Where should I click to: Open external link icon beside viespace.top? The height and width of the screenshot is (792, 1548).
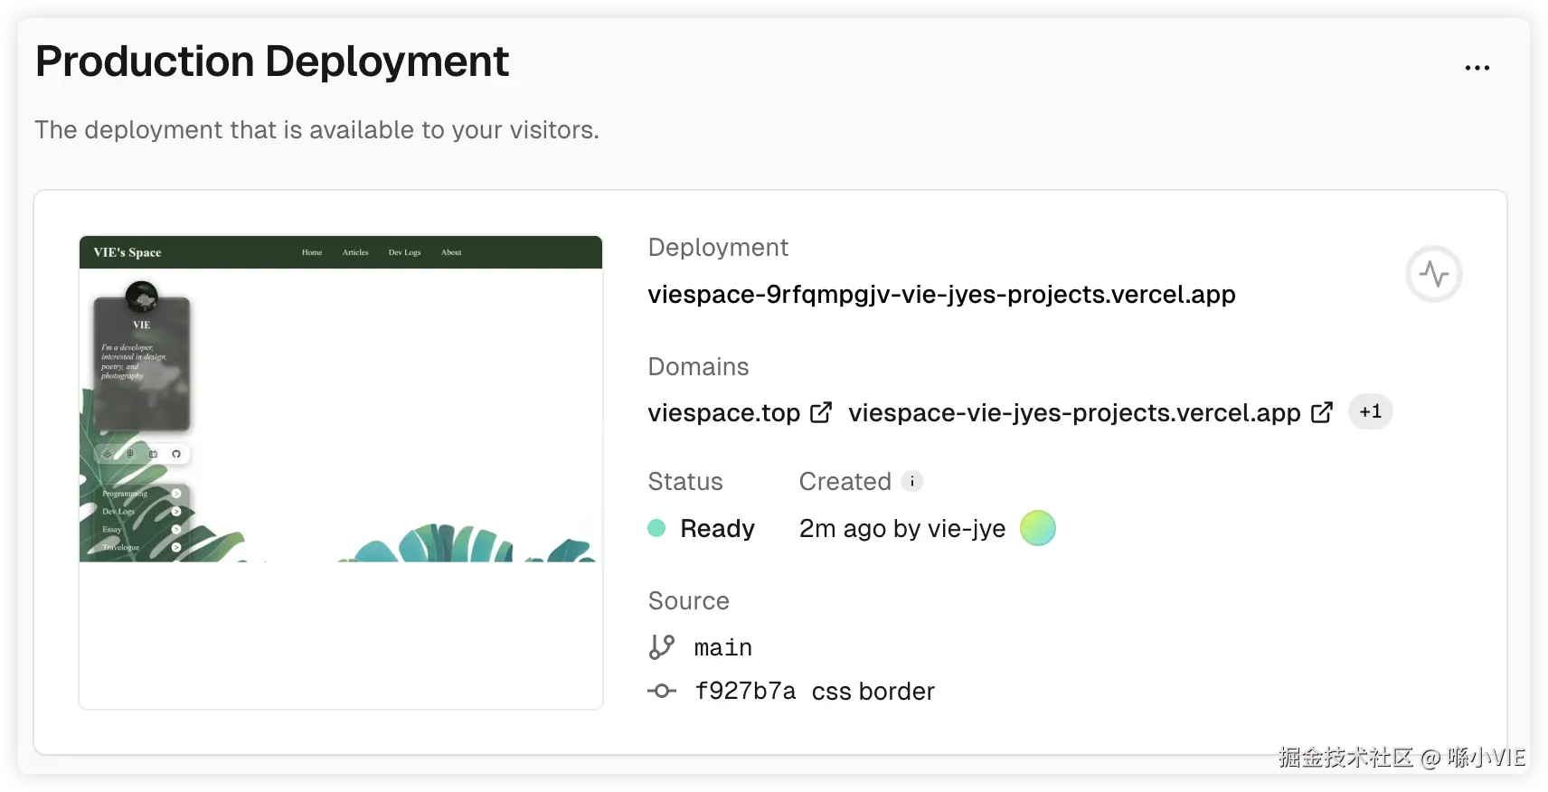coord(821,412)
